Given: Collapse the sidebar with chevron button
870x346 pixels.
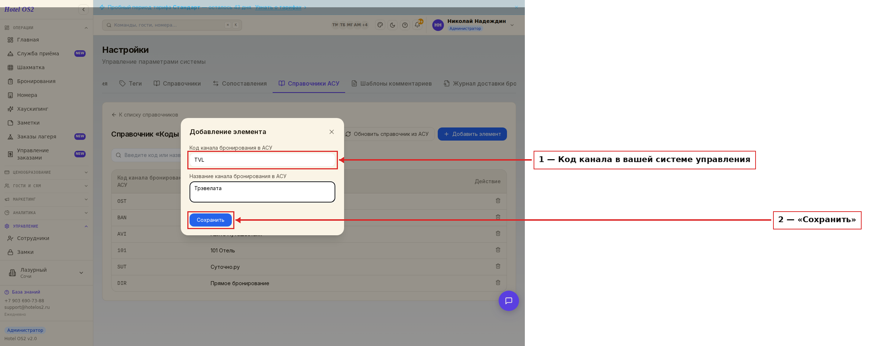Looking at the screenshot, I should 83,9.
